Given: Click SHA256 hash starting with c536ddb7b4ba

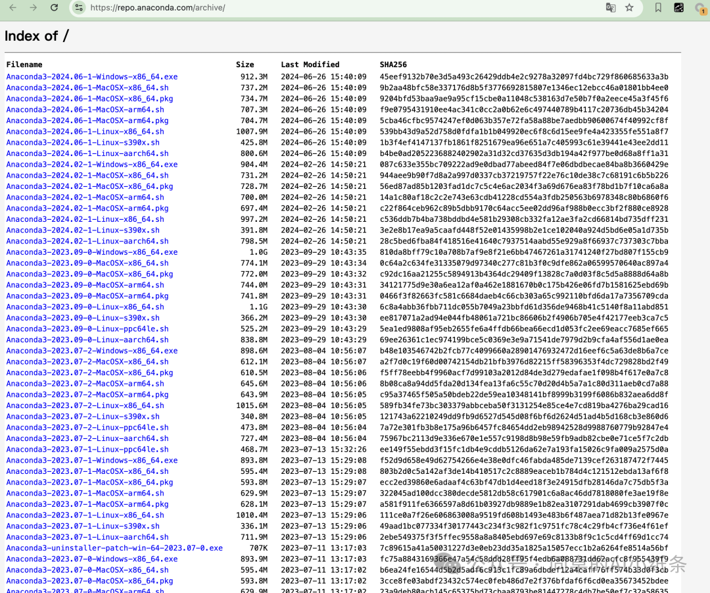Looking at the screenshot, I should (x=524, y=219).
